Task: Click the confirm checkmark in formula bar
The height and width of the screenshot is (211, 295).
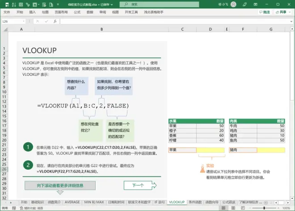Action: click(x=46, y=21)
